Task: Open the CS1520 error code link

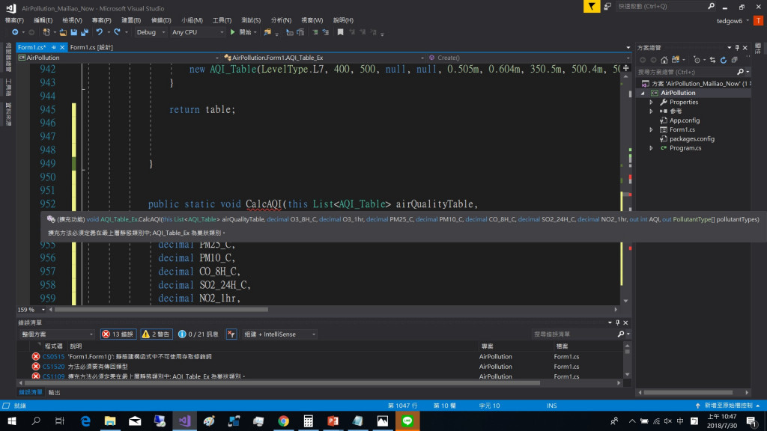Action: (53, 367)
